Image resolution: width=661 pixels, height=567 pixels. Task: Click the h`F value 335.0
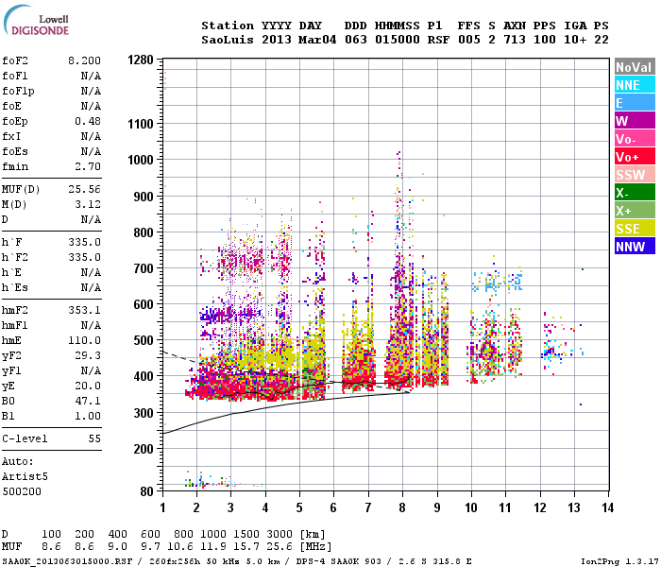84,243
